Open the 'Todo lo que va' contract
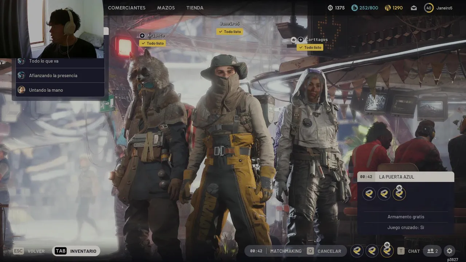The height and width of the screenshot is (262, 466). click(x=60, y=61)
